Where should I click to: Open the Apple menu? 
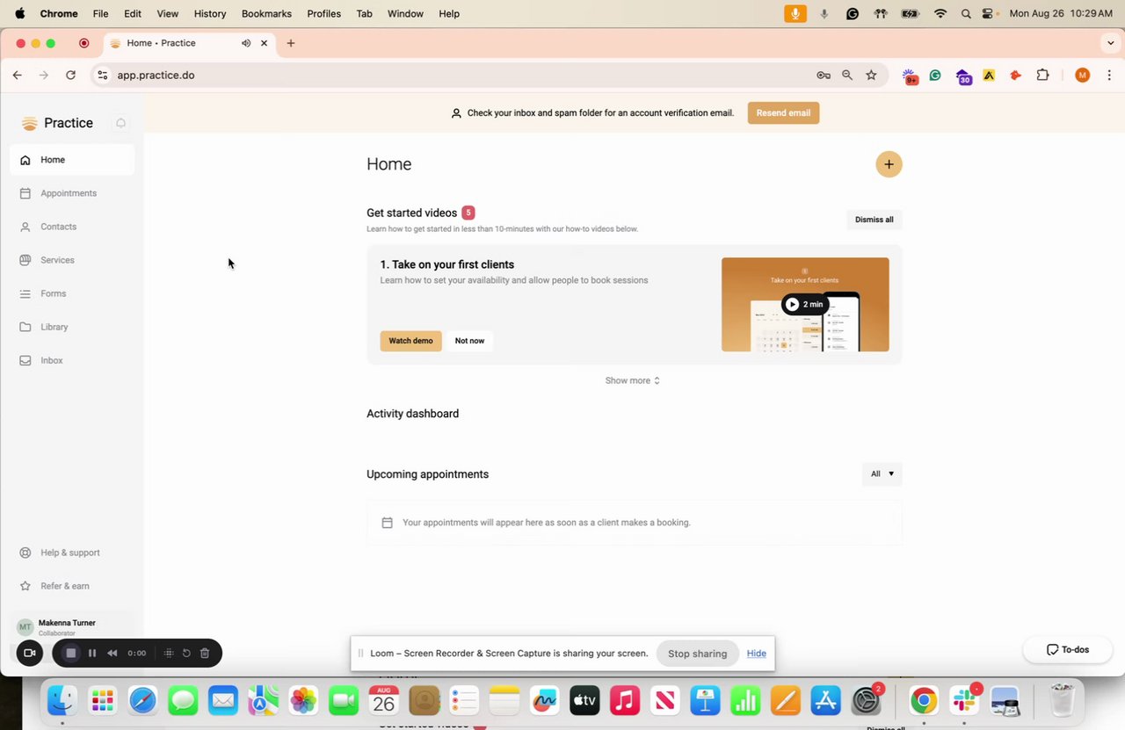point(19,13)
